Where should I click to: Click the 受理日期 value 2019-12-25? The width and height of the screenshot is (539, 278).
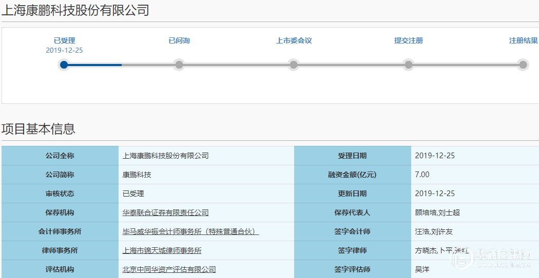click(x=475, y=156)
